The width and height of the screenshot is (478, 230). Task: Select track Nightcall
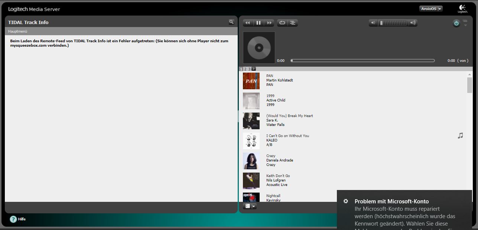tap(273, 196)
